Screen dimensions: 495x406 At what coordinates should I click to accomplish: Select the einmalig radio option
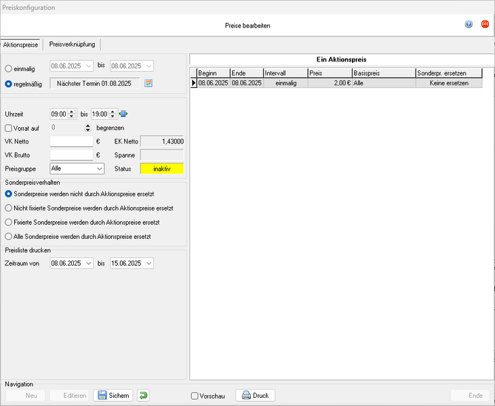(x=8, y=68)
